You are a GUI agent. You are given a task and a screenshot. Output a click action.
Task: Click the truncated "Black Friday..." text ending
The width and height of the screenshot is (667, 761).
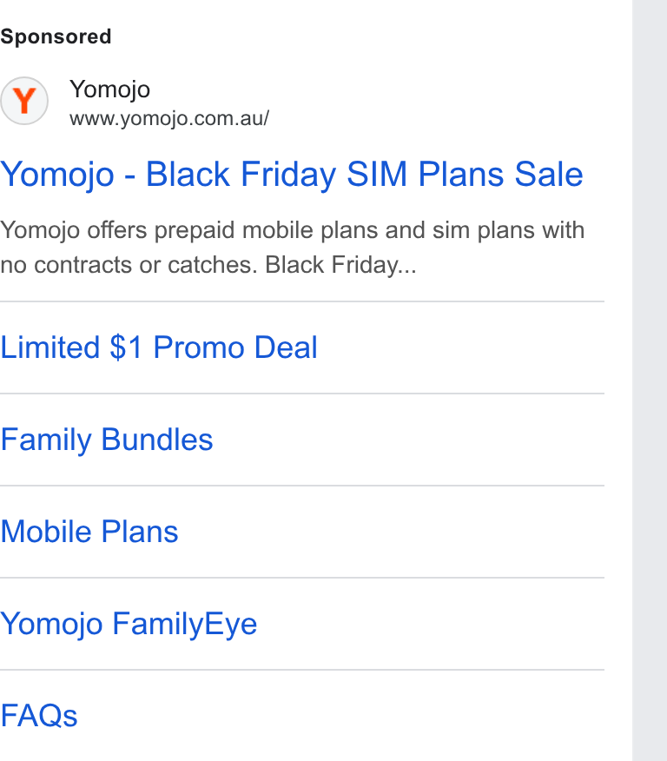(x=341, y=265)
